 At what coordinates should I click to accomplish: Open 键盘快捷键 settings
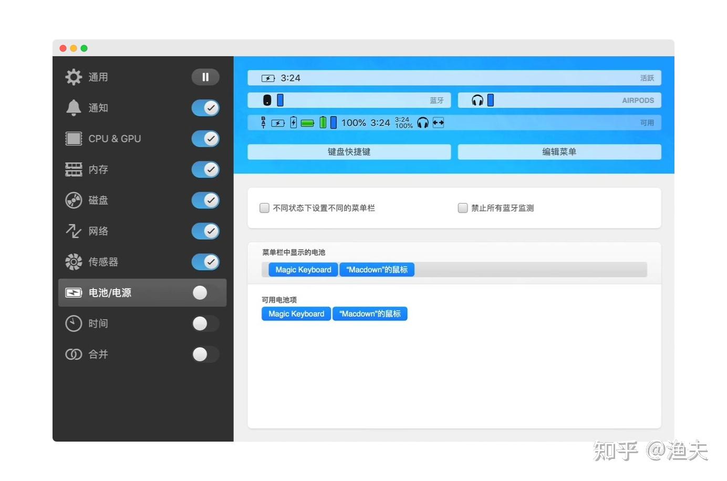349,152
